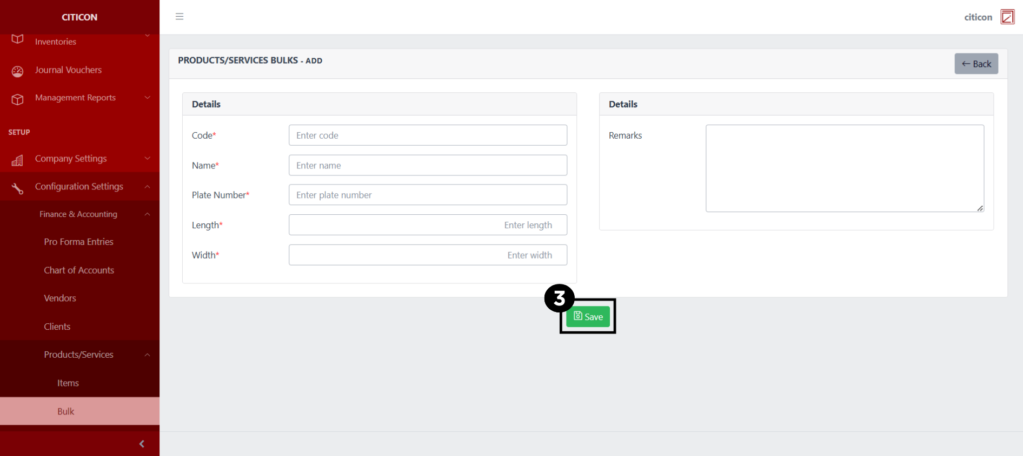
Task: Open Journal Vouchers menu item
Action: pyautogui.click(x=68, y=70)
